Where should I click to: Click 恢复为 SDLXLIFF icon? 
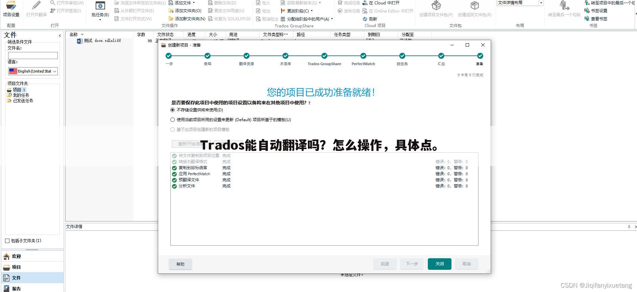[x=210, y=19]
